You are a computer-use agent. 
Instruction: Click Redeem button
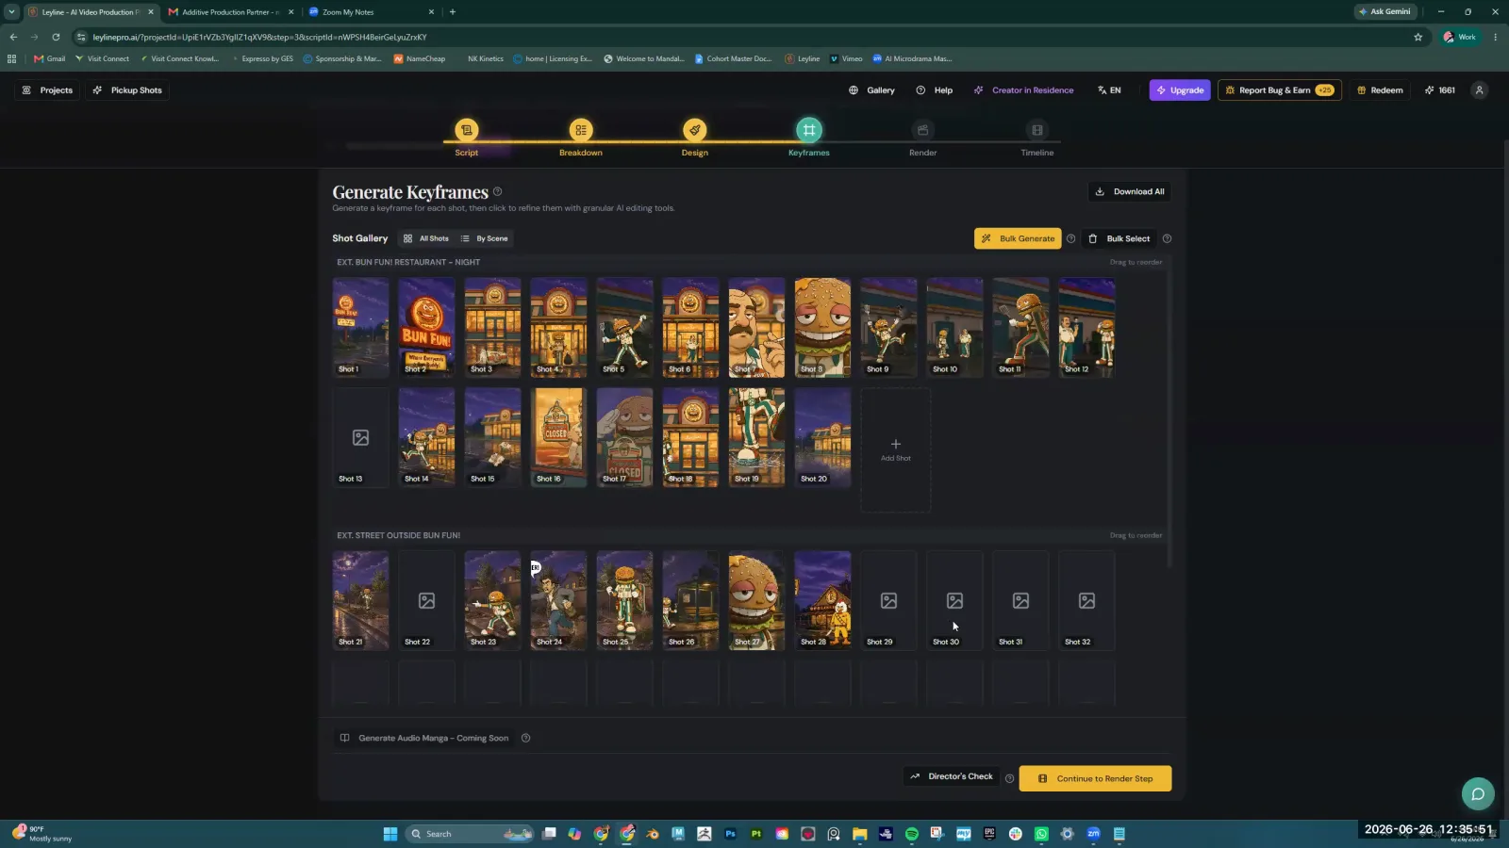click(x=1379, y=90)
